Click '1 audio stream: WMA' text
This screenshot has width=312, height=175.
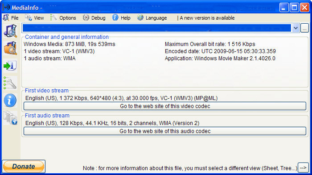tap(49, 58)
